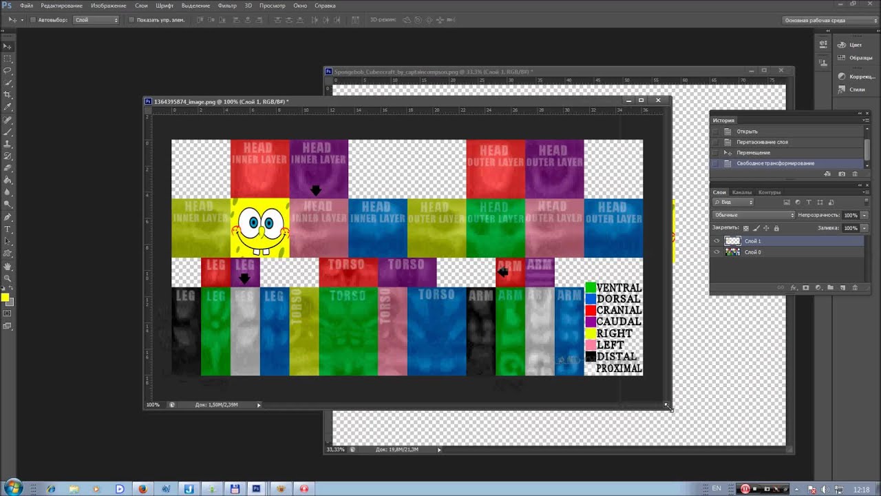Select the Move tool in the toolbox
Image resolution: width=881 pixels, height=496 pixels.
8,46
